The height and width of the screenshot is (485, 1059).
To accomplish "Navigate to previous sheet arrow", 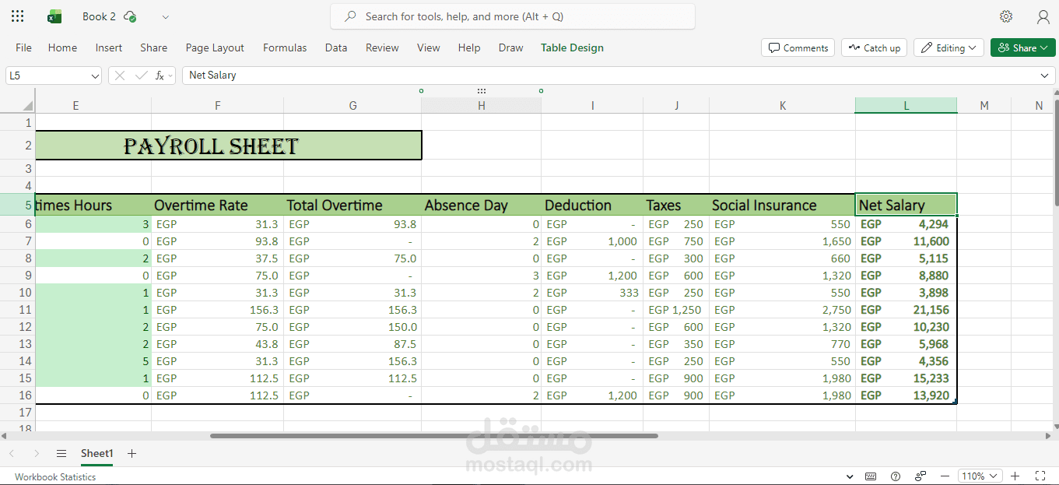I will pos(12,453).
